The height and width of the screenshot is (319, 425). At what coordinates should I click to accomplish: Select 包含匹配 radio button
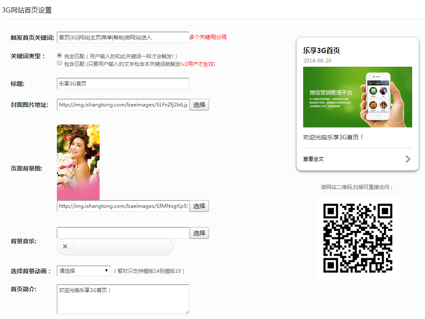(59, 63)
